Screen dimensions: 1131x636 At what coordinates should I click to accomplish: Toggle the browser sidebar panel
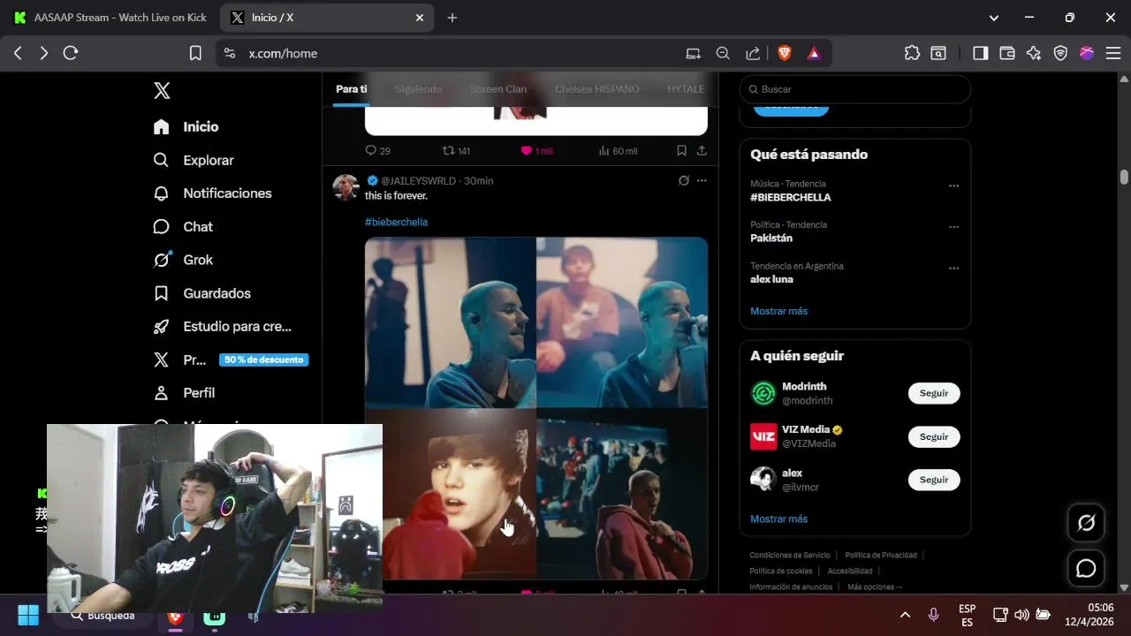(980, 53)
